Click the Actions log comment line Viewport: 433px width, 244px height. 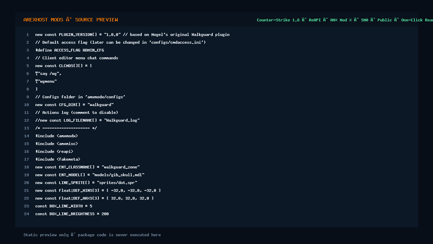[77, 113]
